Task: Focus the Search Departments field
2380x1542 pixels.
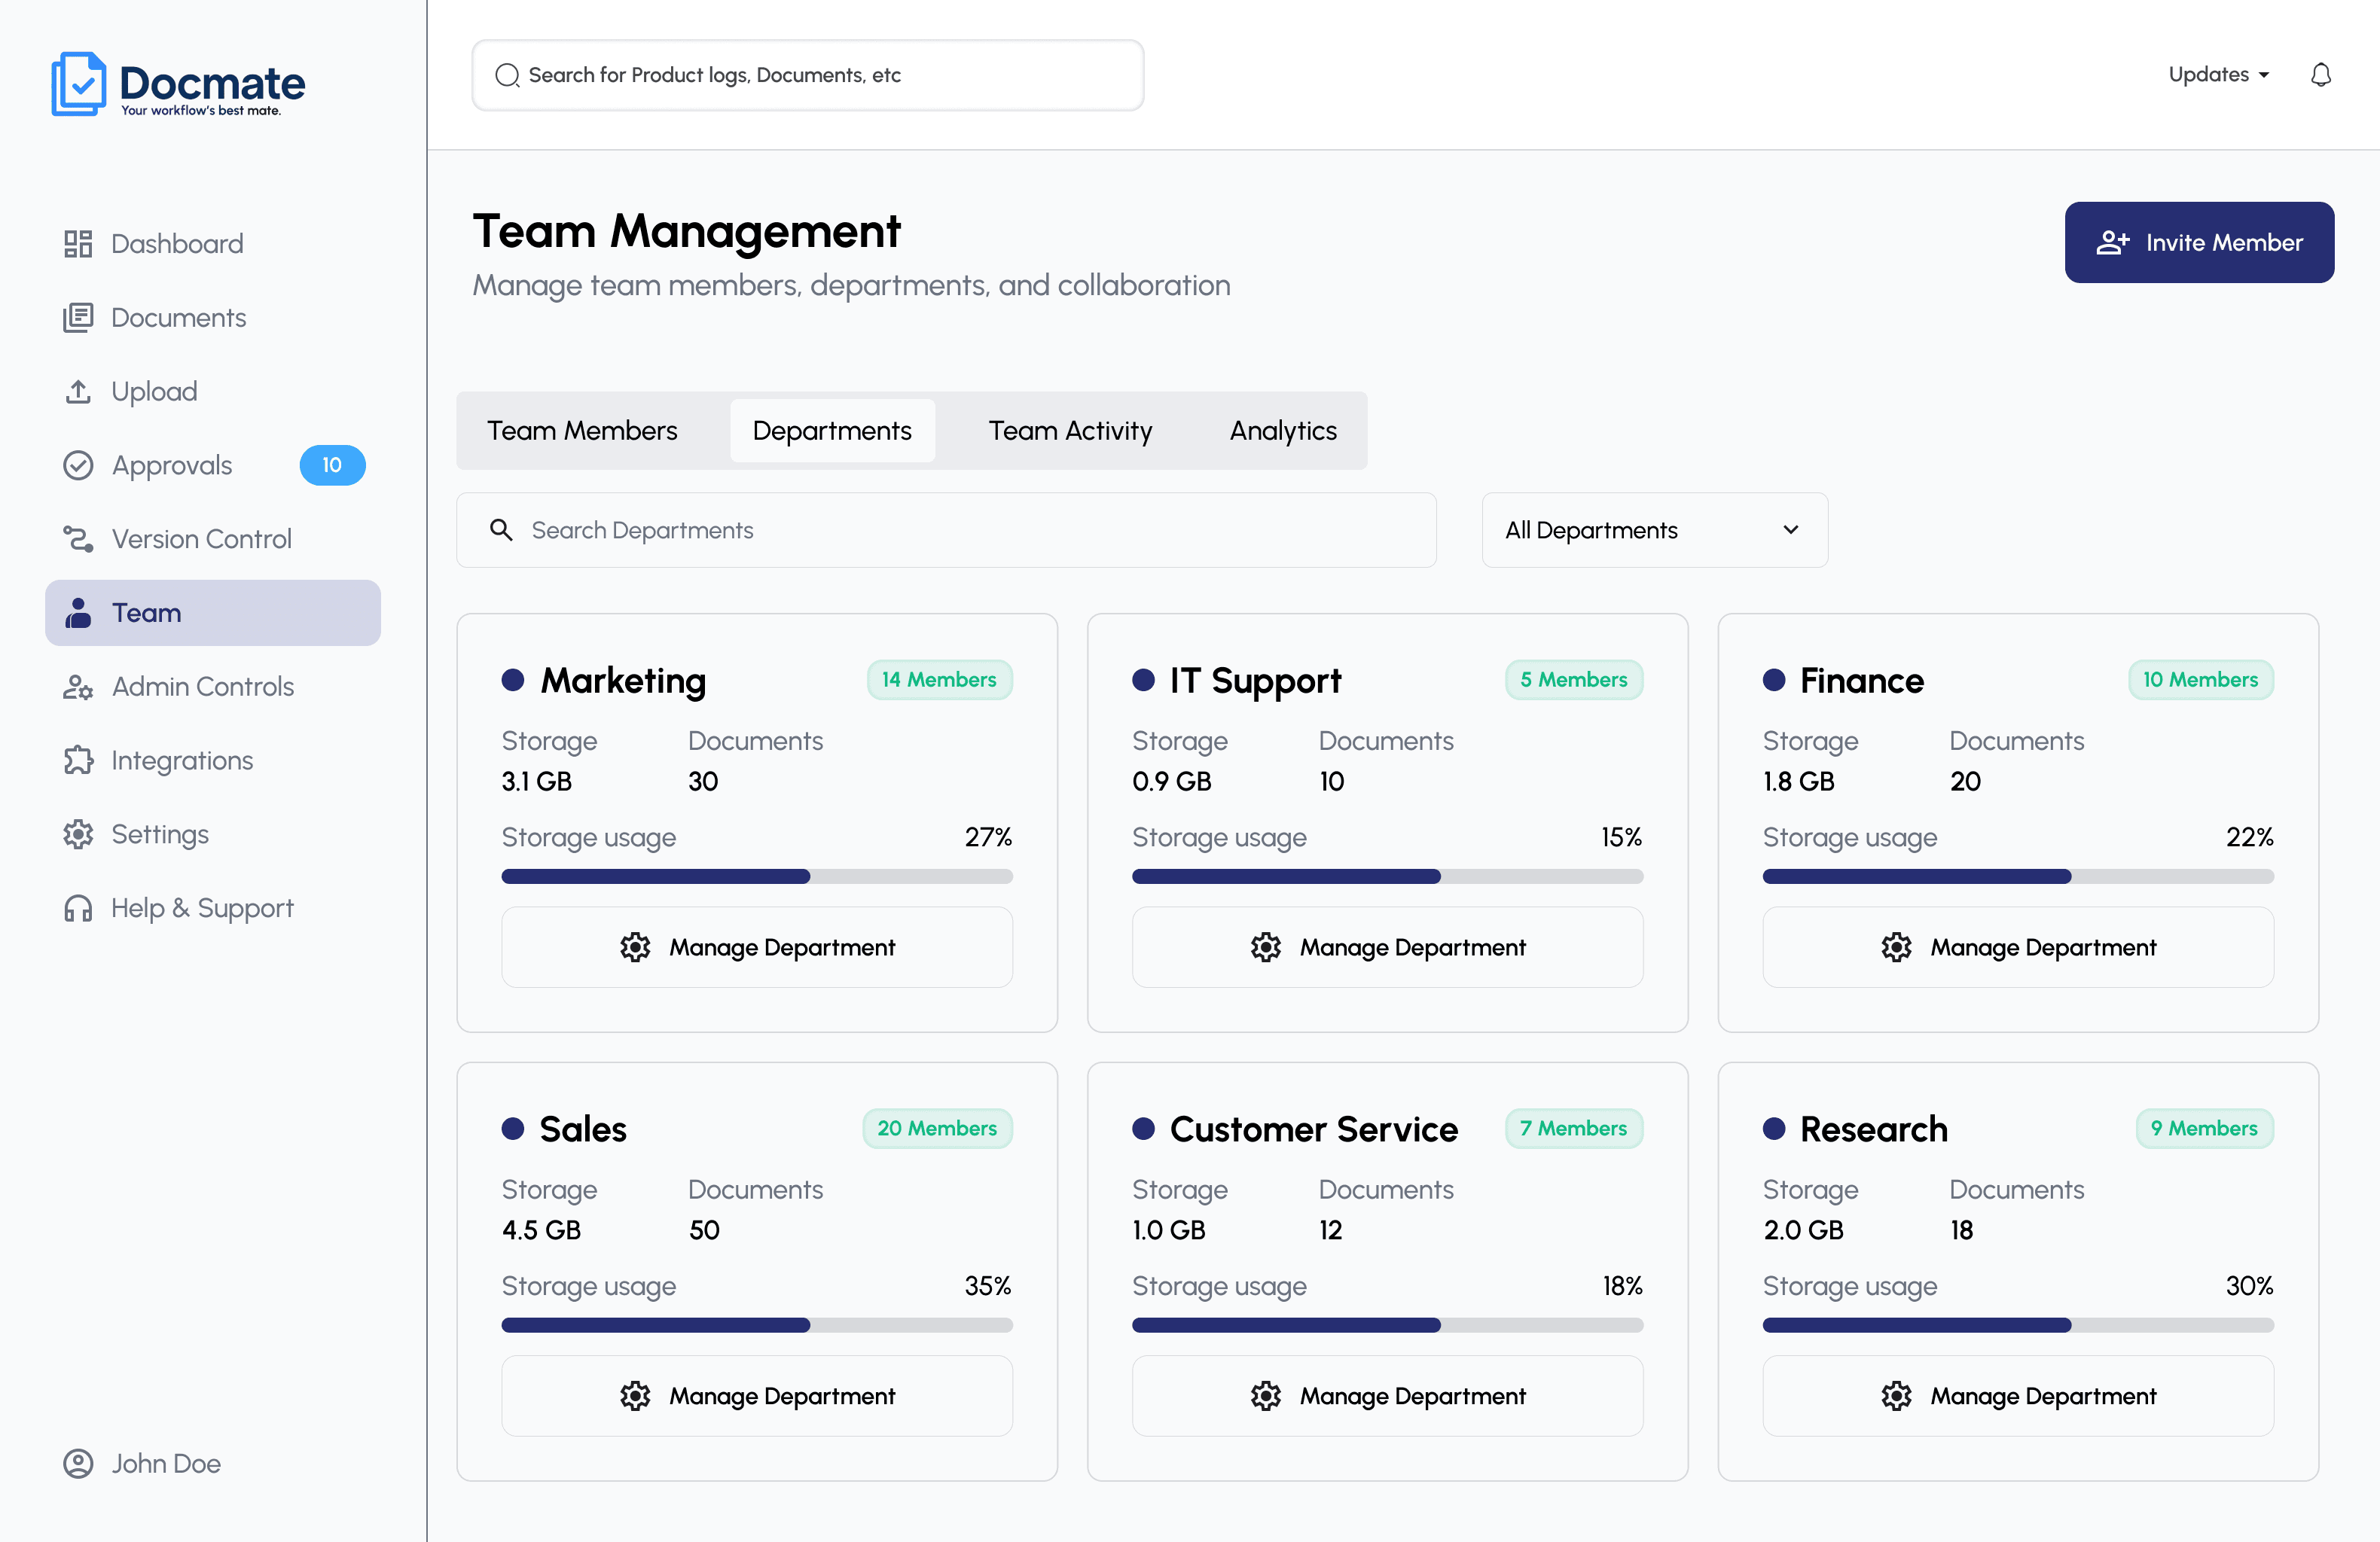Action: tap(946, 530)
